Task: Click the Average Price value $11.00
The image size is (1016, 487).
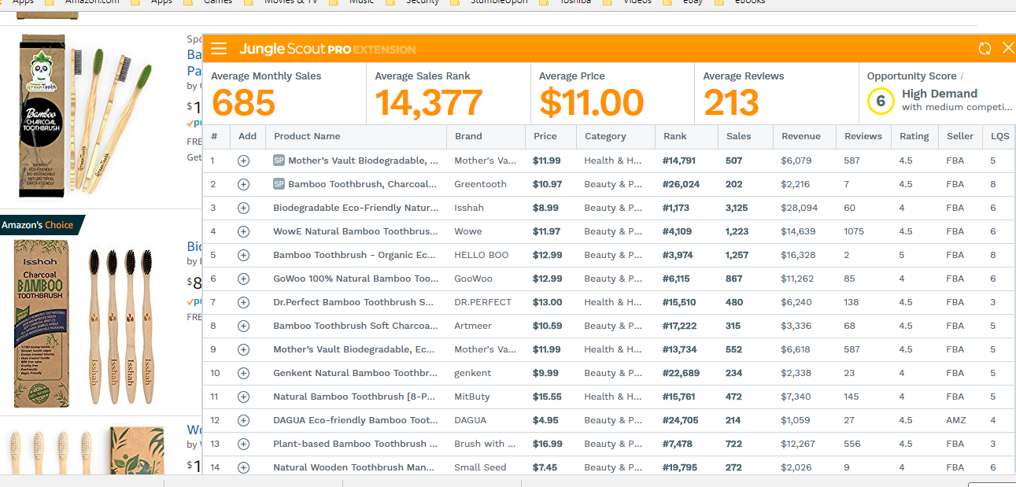Action: [x=591, y=103]
